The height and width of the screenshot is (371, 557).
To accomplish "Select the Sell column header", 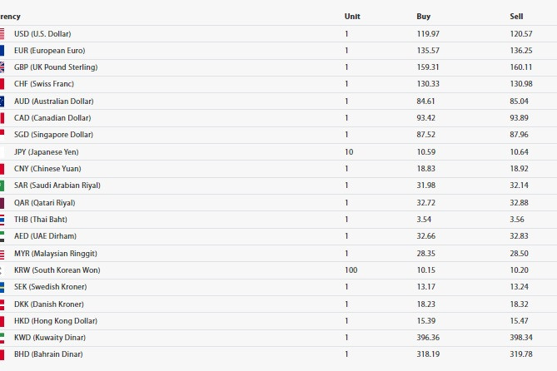I will (516, 17).
